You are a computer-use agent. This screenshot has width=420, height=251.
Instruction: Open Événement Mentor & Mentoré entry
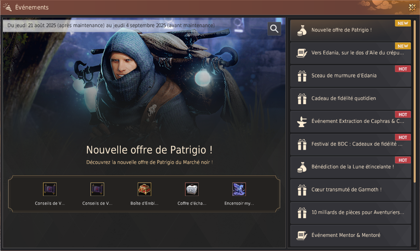point(351,235)
